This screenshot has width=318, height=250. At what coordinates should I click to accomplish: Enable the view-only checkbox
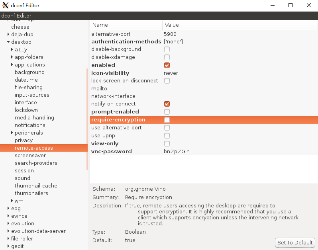[x=167, y=144]
